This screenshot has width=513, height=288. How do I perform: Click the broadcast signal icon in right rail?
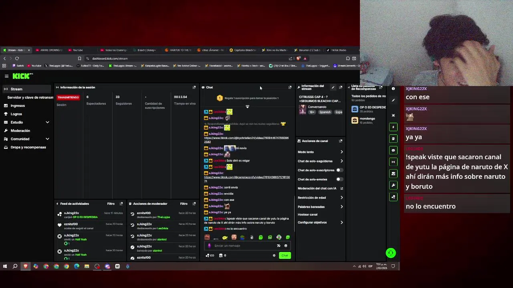[393, 162]
